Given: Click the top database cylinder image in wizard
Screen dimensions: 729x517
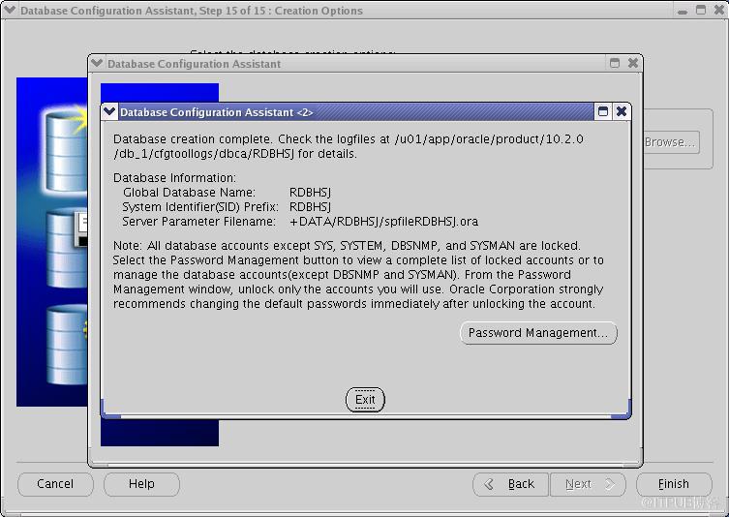Looking at the screenshot, I should [66, 151].
